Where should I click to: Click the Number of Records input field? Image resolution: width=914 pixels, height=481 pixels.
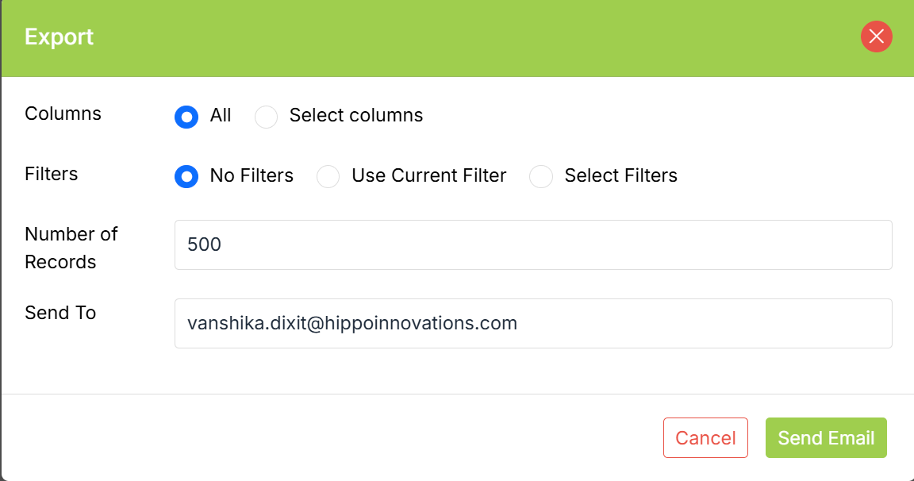(533, 244)
